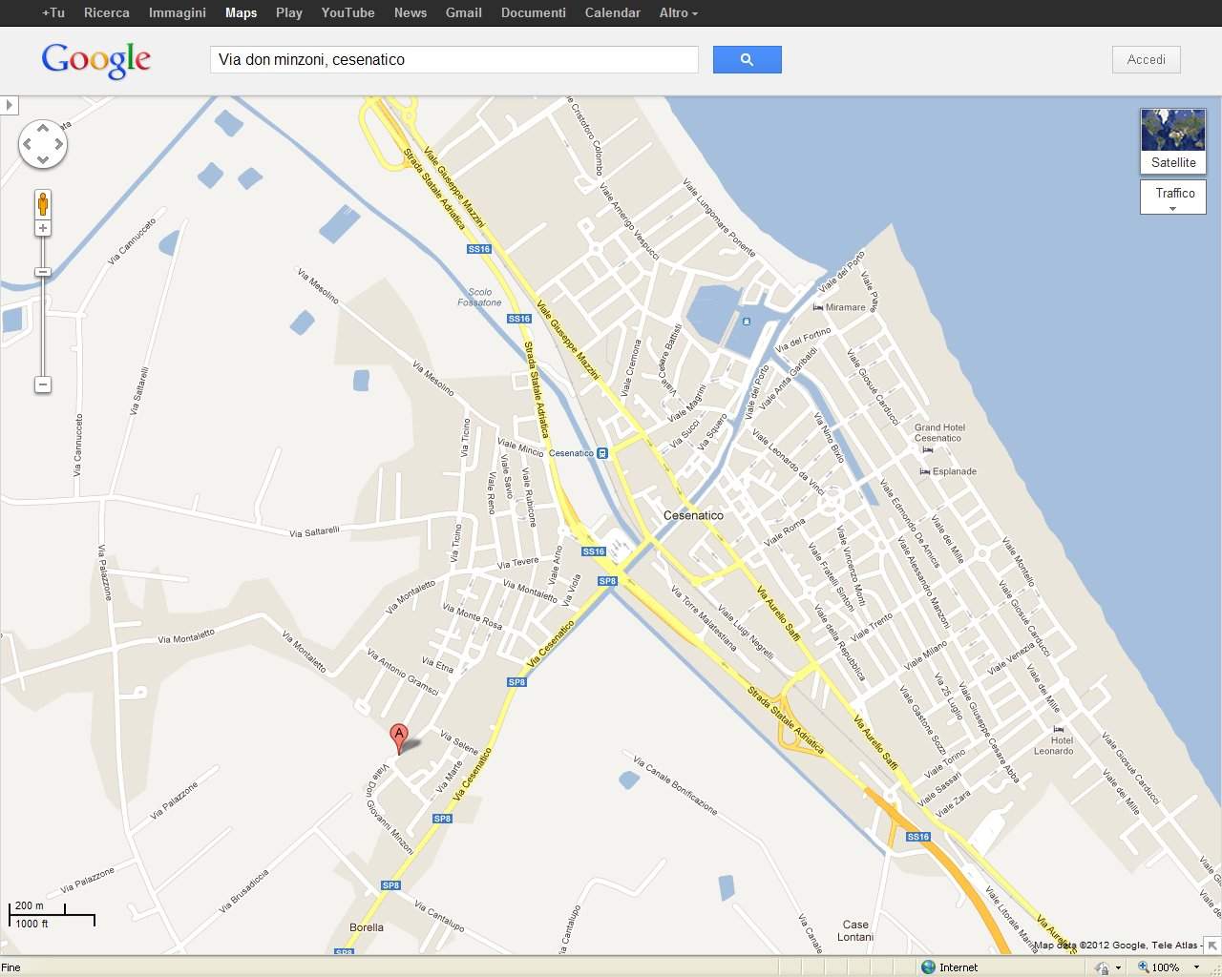
Task: Click the marina icon in the harbor basin
Action: (747, 322)
